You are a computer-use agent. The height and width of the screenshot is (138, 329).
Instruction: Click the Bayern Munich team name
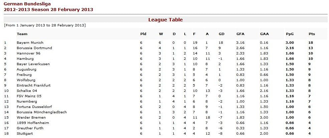[x=30, y=43]
